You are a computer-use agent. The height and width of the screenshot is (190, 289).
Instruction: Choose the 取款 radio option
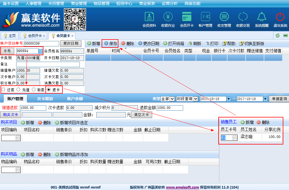(x=34, y=90)
